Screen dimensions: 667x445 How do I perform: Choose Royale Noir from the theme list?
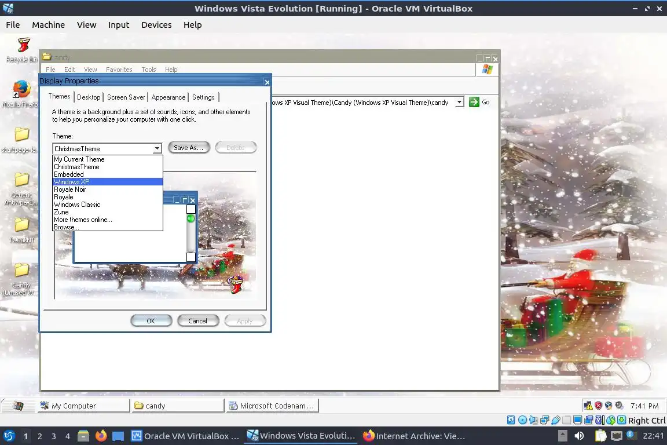pos(108,189)
